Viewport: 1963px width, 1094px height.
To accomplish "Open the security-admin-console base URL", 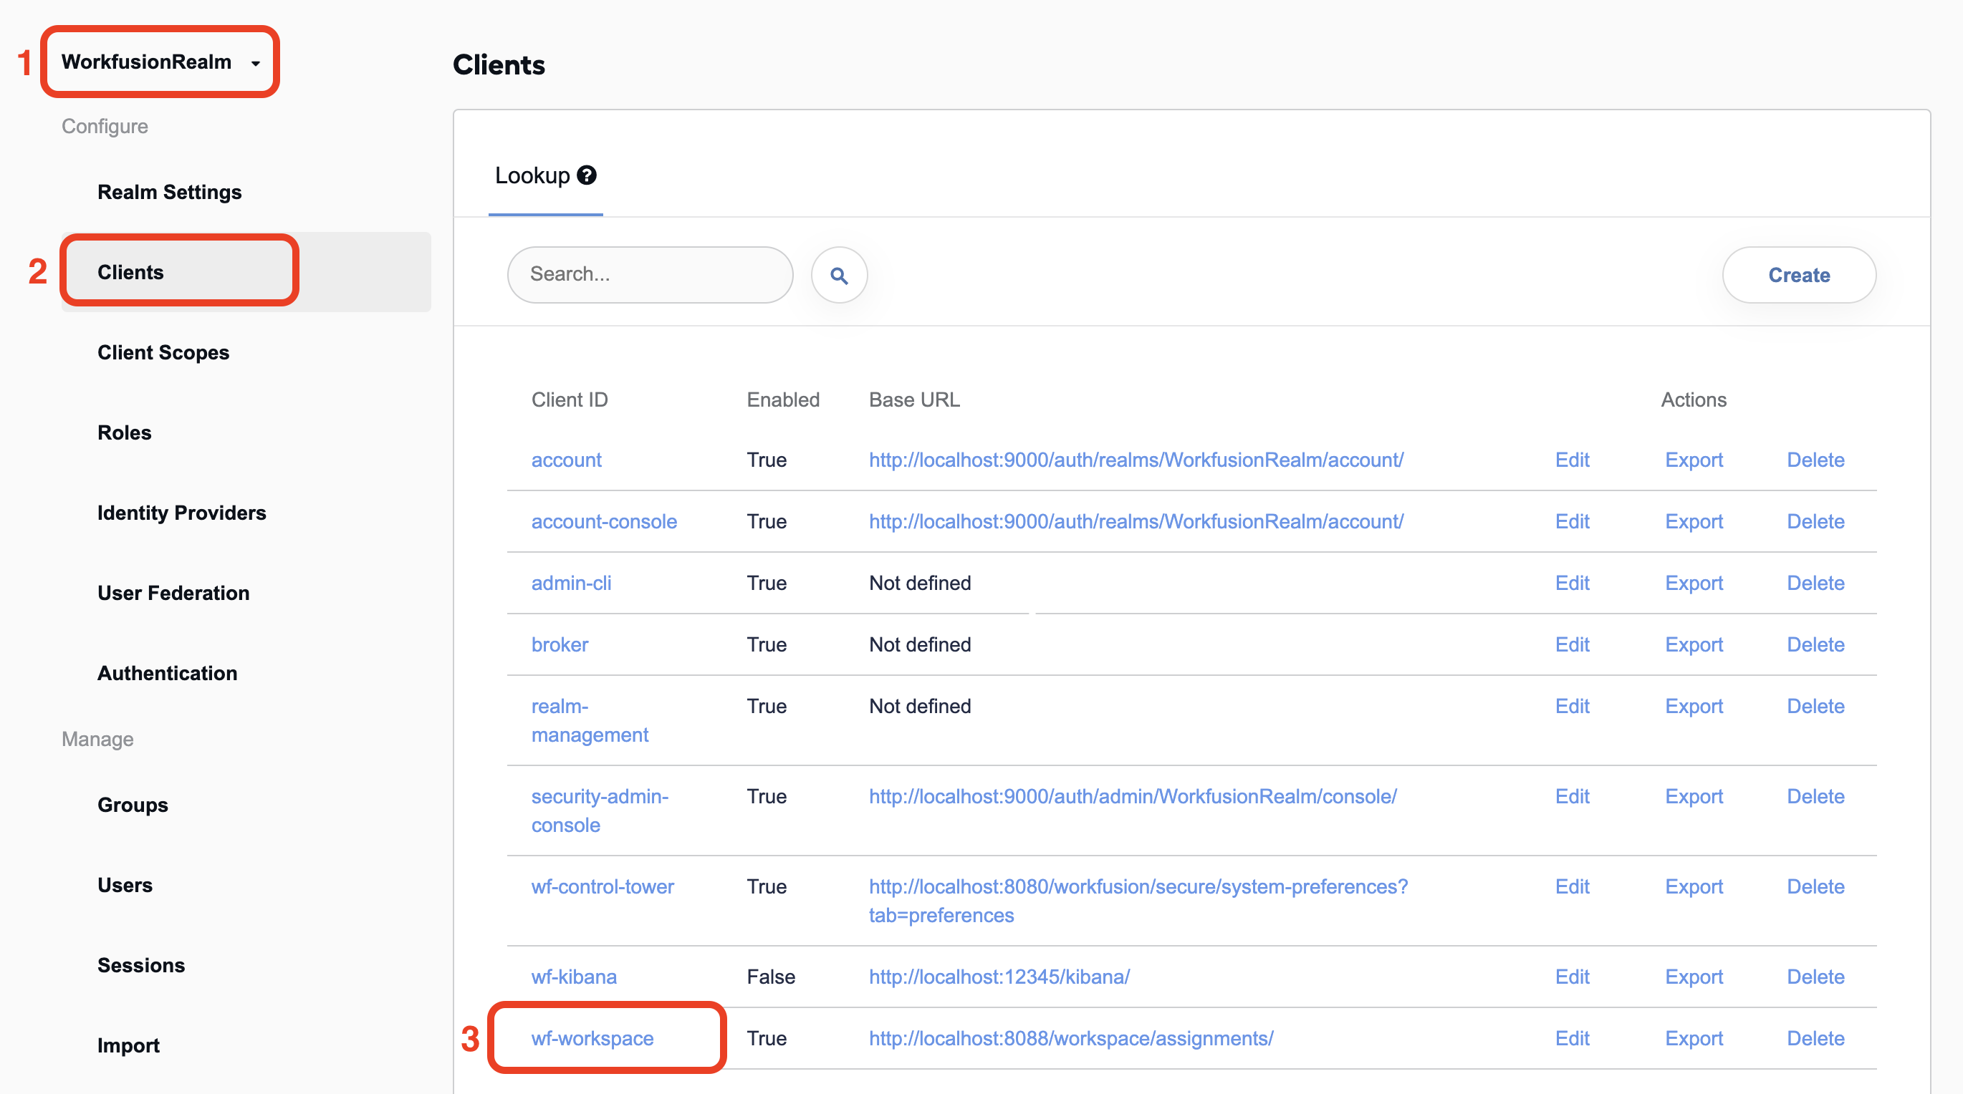I will coord(1133,796).
